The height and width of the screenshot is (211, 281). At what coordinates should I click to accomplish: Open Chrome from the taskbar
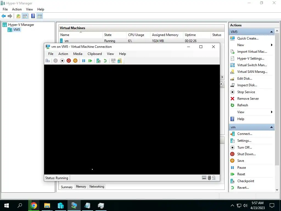34,206
